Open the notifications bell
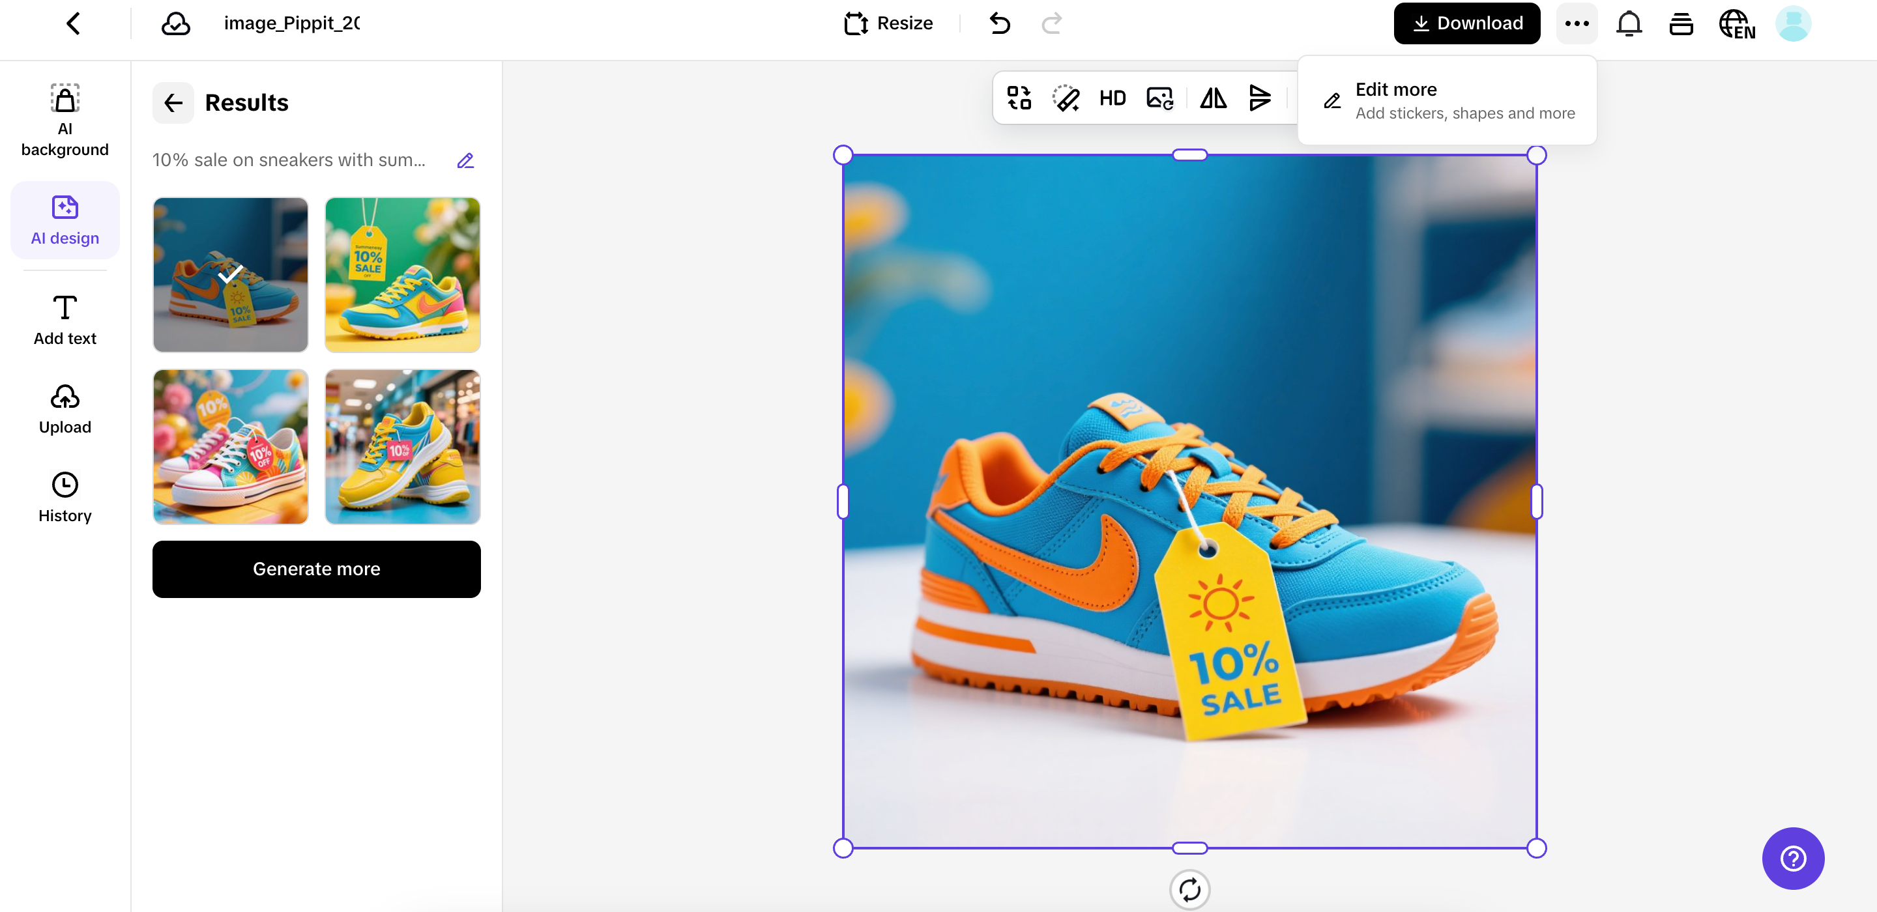This screenshot has height=912, width=1877. [1629, 24]
